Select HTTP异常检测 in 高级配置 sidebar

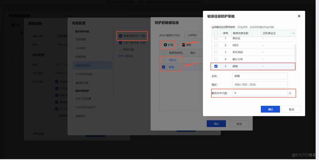click(x=84, y=74)
